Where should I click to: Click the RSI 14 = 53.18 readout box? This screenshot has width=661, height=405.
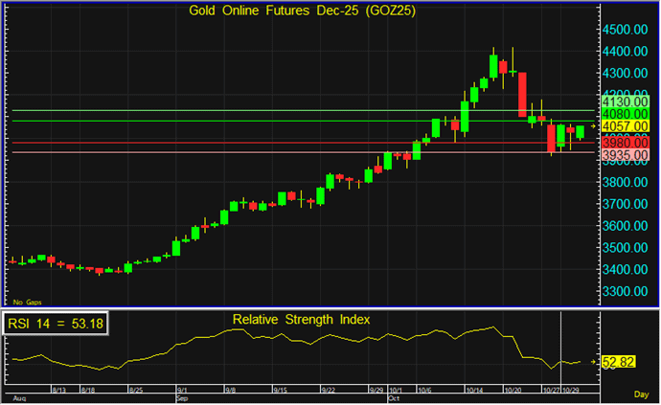point(56,326)
